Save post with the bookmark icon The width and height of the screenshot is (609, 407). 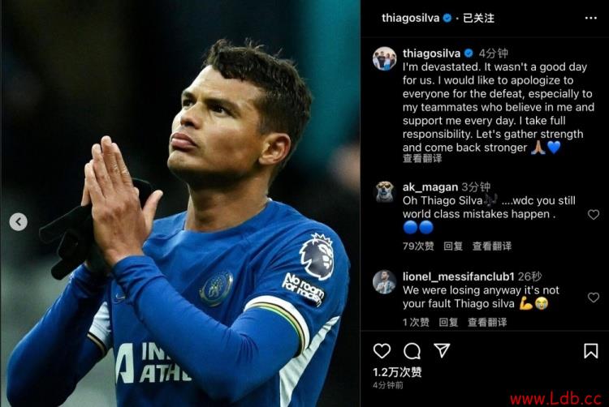(590, 351)
